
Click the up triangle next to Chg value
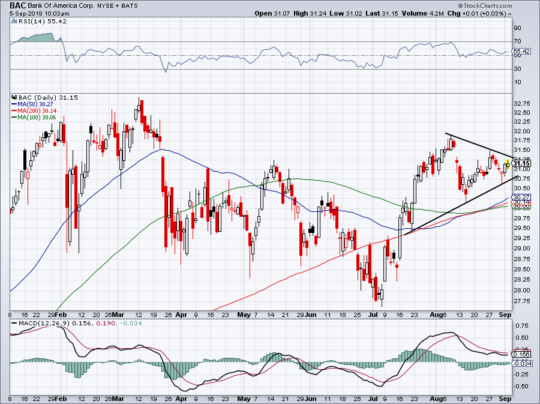tap(509, 14)
